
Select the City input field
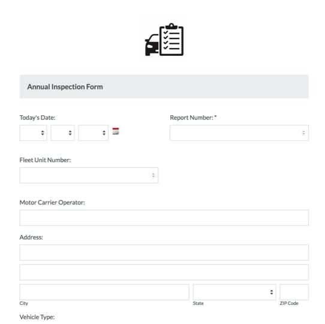coord(104,292)
